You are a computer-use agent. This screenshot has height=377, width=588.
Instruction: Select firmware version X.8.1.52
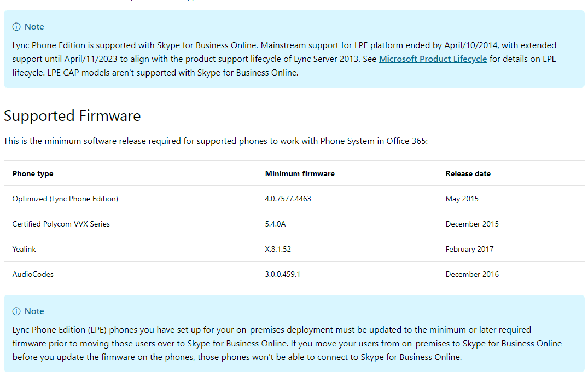point(278,249)
